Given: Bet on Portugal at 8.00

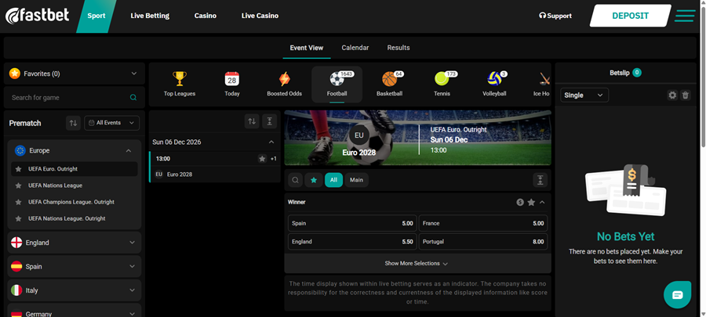Looking at the screenshot, I should tap(483, 242).
